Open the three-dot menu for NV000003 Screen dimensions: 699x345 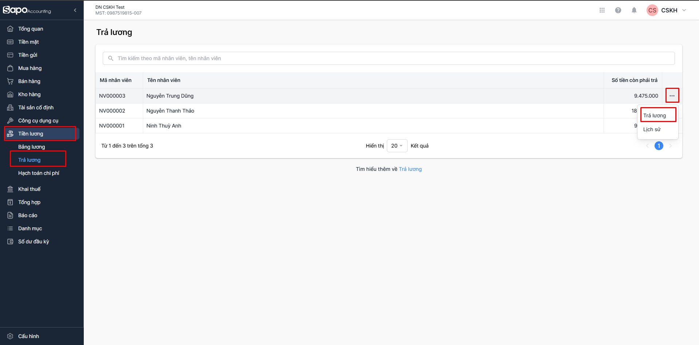pos(672,96)
